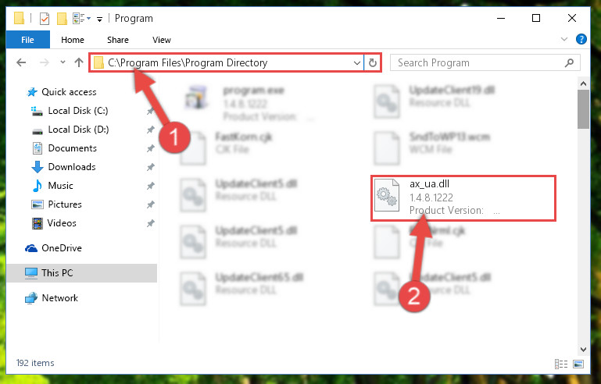This screenshot has width=601, height=384.
Task: Toggle the pin next to Documents
Action: click(150, 148)
